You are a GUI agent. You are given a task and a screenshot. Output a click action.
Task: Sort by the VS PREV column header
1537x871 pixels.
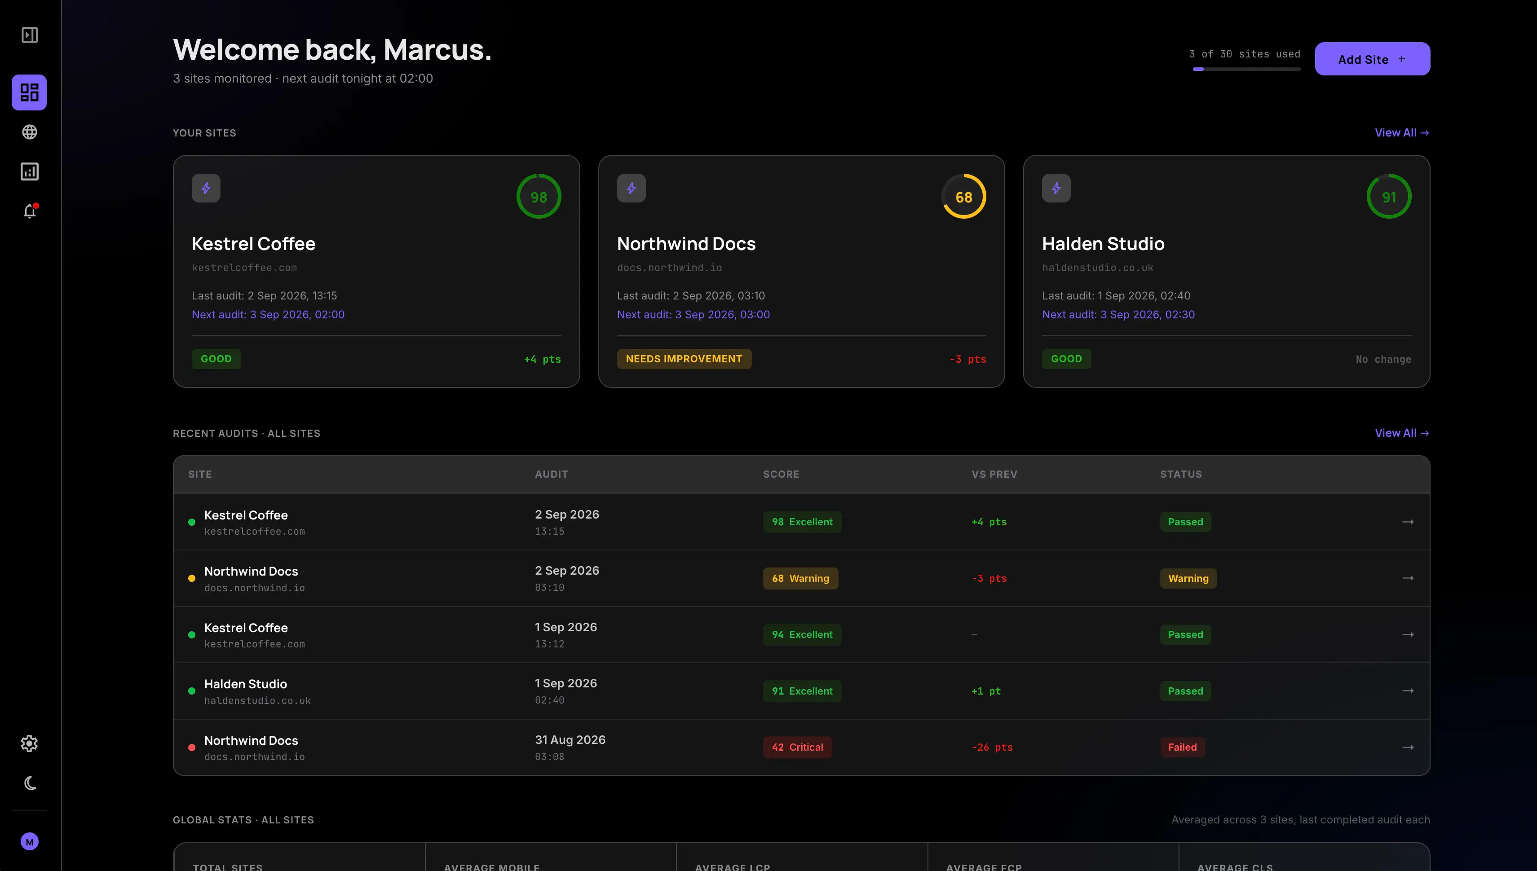click(994, 475)
